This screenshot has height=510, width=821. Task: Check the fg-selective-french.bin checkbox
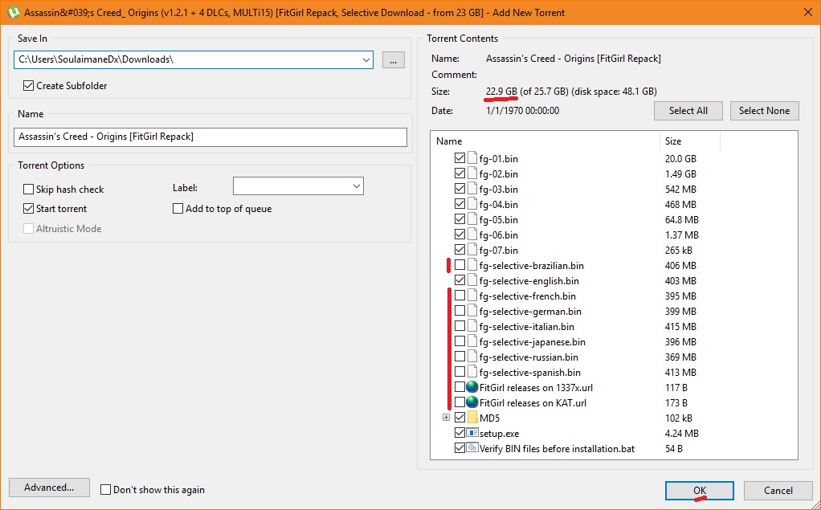point(460,296)
